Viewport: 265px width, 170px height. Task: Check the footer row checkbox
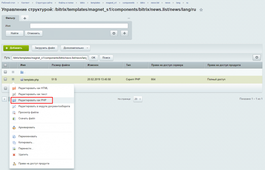click(x=5, y=88)
